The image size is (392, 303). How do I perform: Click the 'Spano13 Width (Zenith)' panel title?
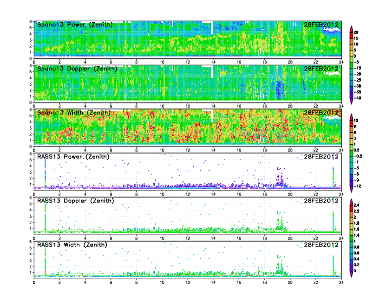[x=74, y=113]
